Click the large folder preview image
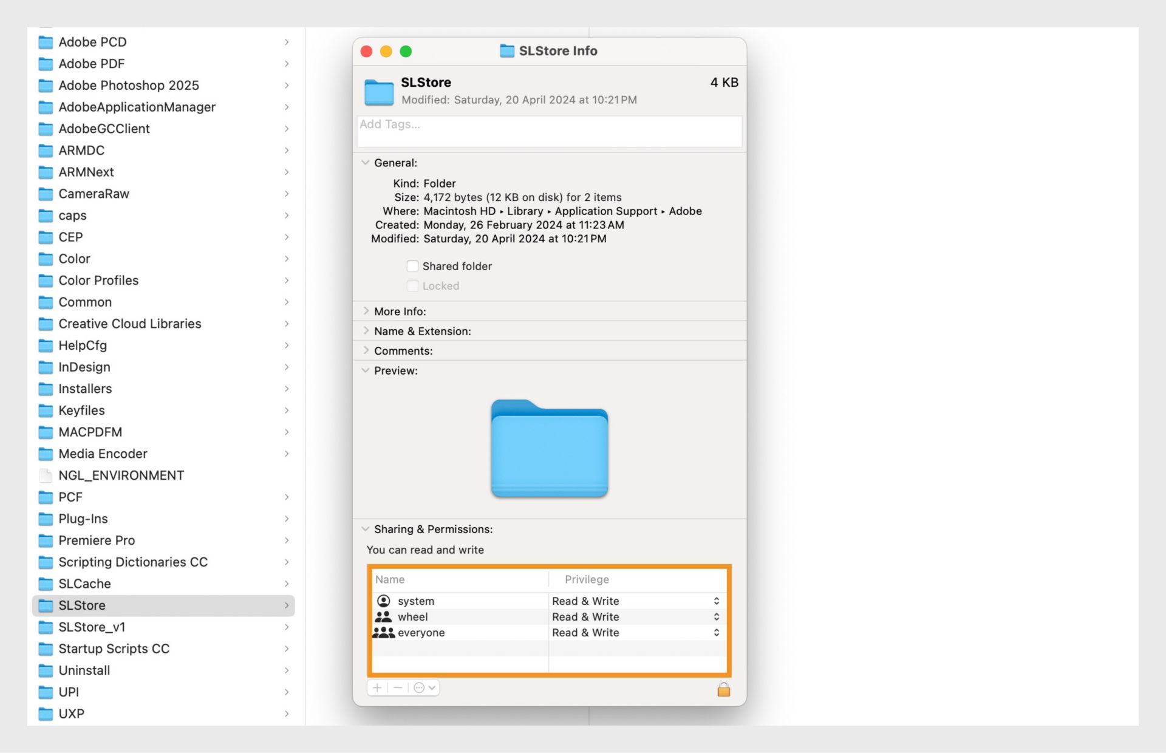 [549, 448]
